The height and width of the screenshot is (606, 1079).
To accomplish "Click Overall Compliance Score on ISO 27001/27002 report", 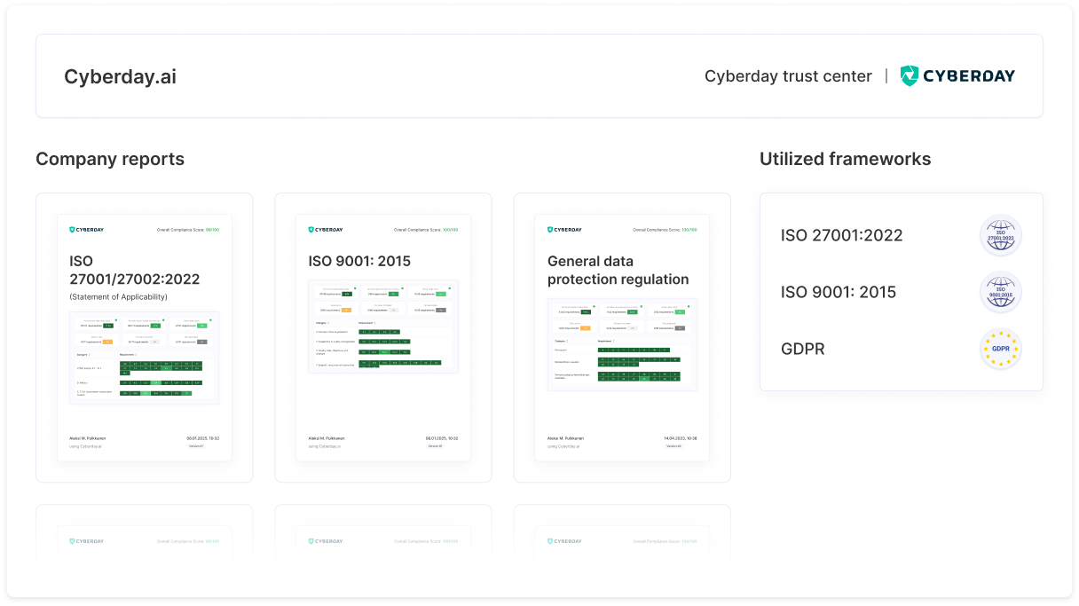I will coord(188,230).
